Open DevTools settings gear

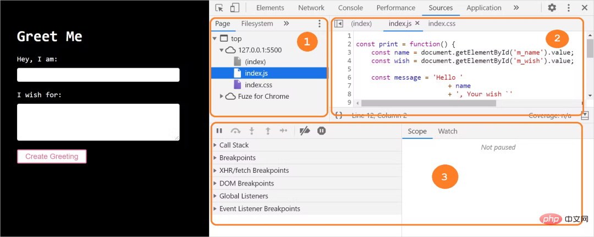click(x=552, y=8)
